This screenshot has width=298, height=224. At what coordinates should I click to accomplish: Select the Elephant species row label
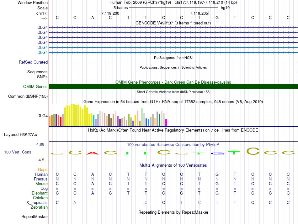tap(40, 193)
